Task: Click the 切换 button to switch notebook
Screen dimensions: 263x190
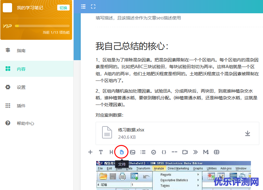Action: pyautogui.click(x=63, y=8)
